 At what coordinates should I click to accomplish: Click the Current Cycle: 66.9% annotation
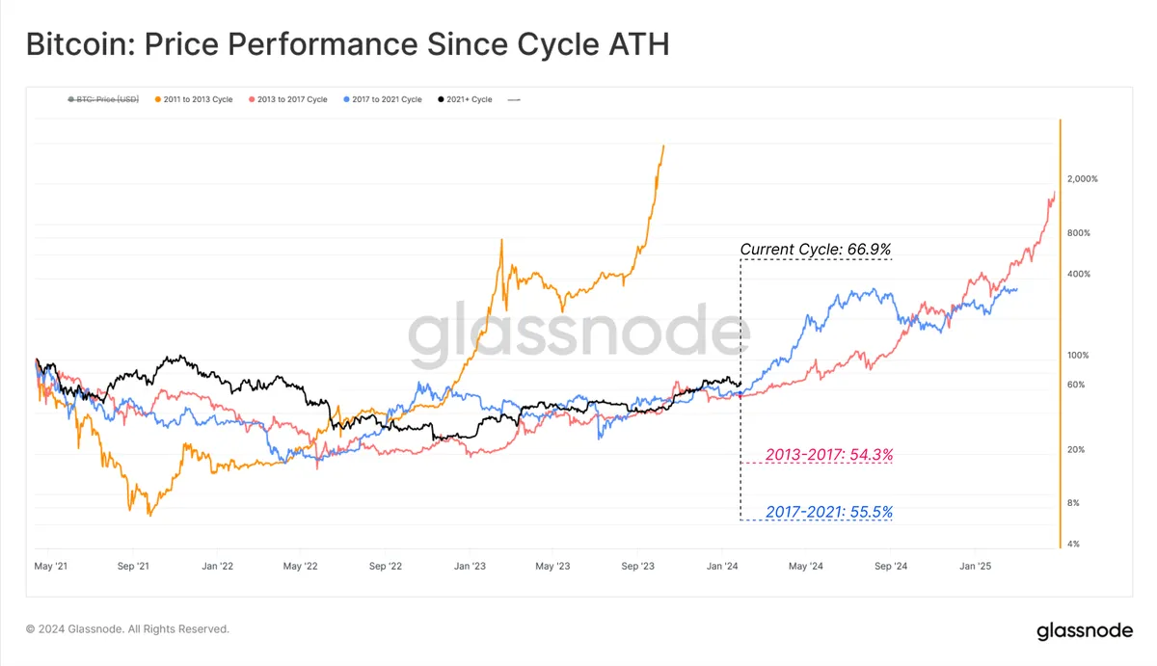click(816, 250)
